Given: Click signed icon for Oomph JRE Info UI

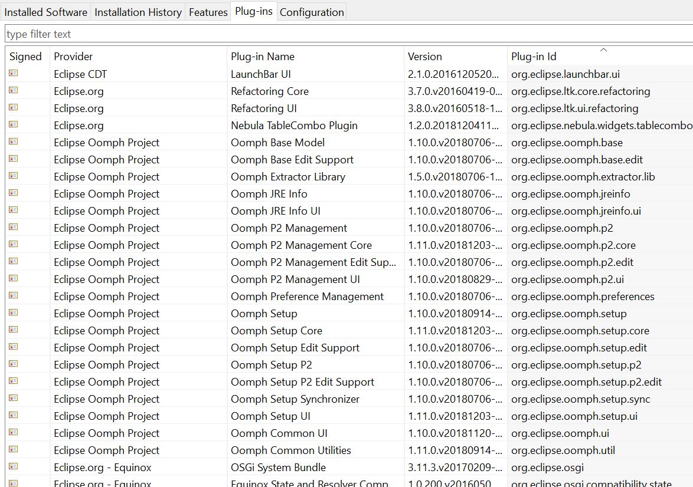Looking at the screenshot, I should pyautogui.click(x=13, y=210).
